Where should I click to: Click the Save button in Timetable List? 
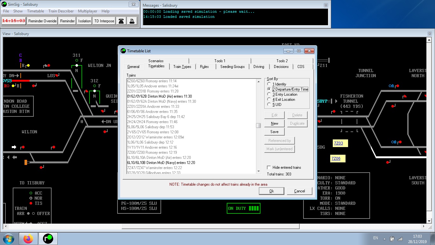275,132
